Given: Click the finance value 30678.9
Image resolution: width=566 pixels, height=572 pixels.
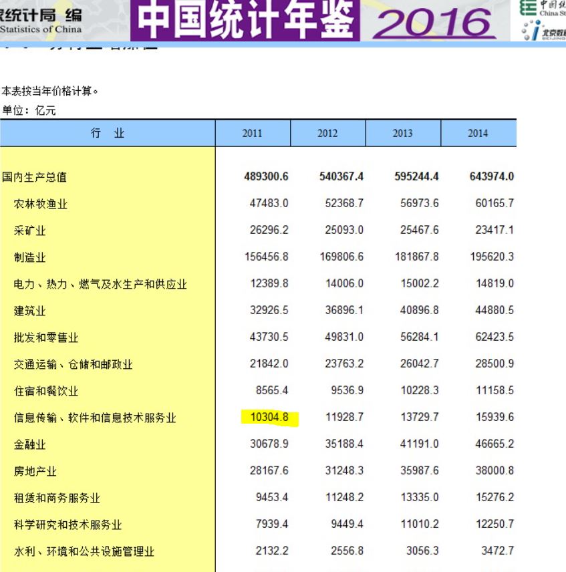Looking at the screenshot, I should coord(269,444).
